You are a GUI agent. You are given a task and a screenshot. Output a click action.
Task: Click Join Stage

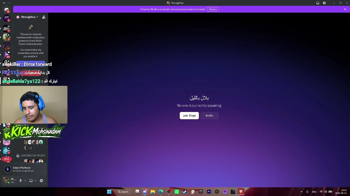[x=189, y=115]
